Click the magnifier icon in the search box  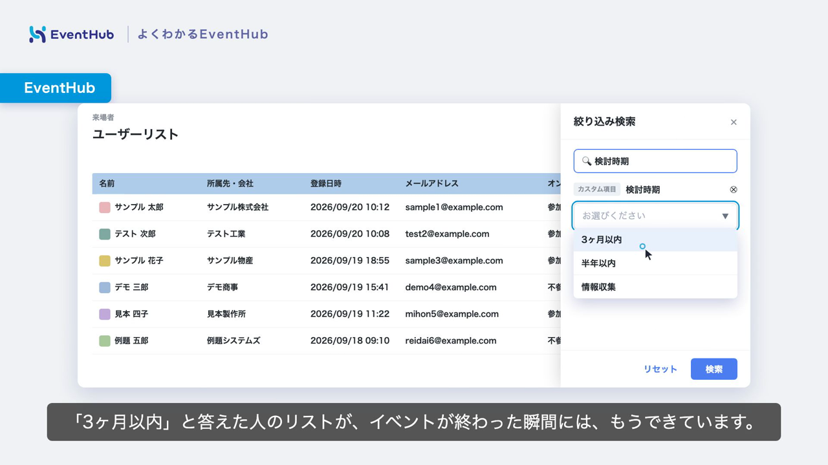click(x=587, y=161)
